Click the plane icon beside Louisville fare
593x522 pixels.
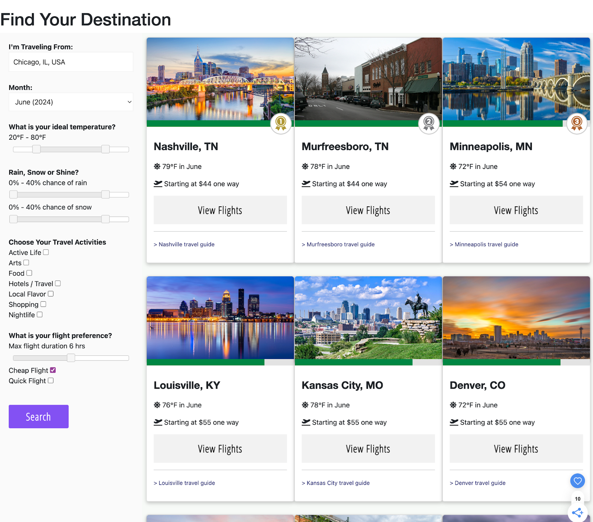click(158, 422)
